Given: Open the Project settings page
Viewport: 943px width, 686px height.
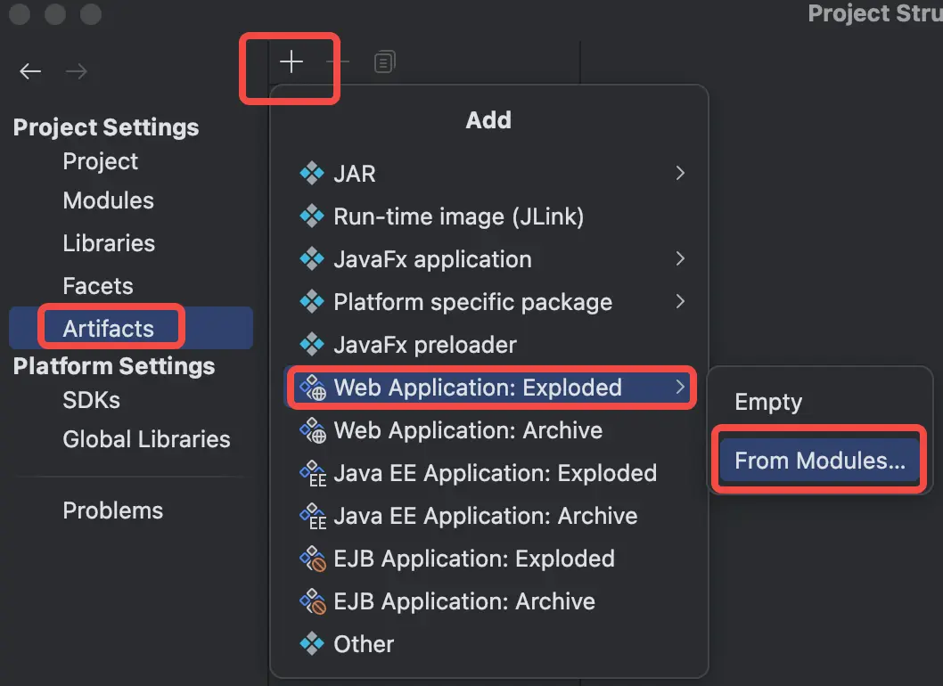Looking at the screenshot, I should click(101, 161).
